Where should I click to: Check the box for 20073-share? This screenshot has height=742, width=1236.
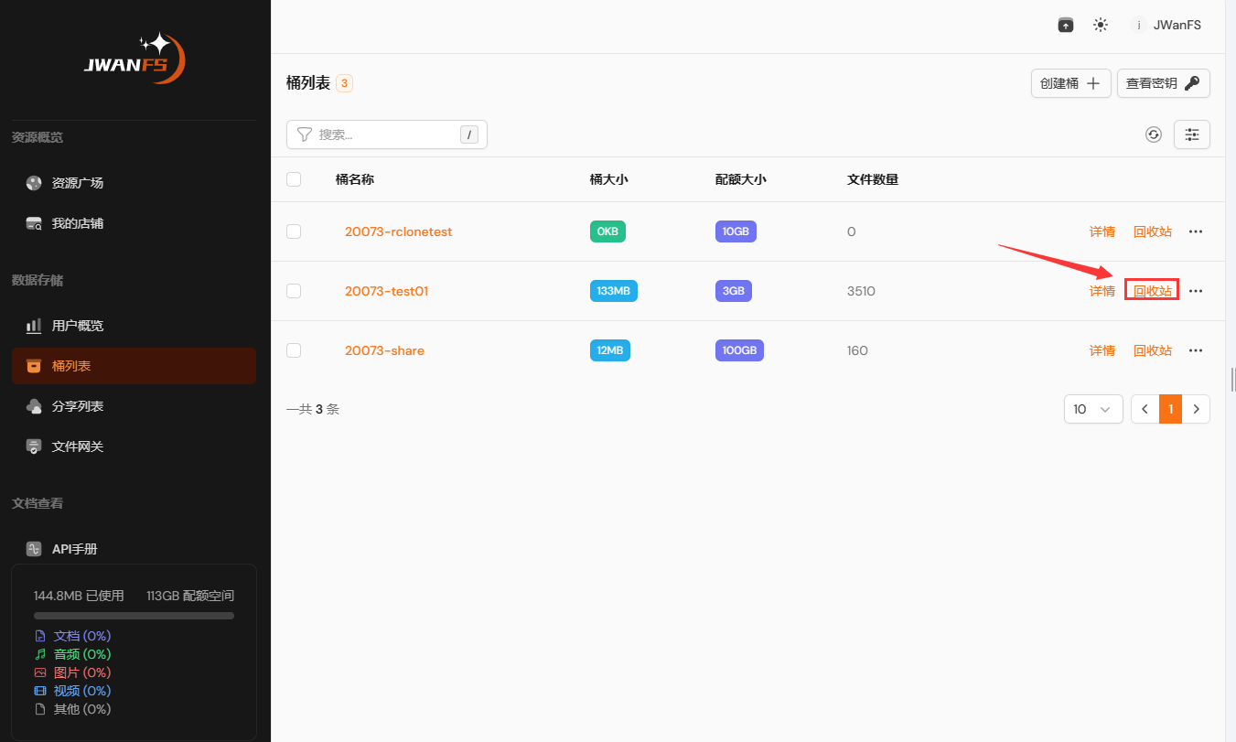point(294,350)
